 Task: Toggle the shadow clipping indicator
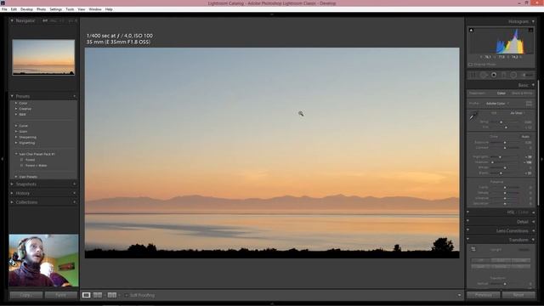tap(471, 31)
